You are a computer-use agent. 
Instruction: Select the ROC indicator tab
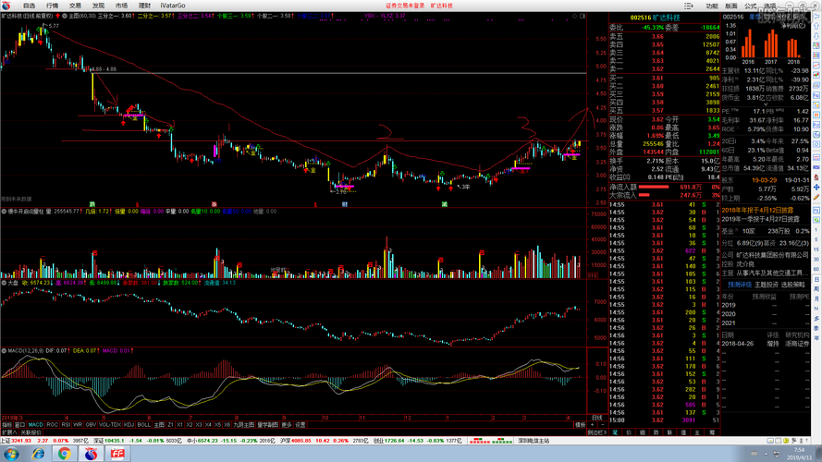[x=52, y=424]
